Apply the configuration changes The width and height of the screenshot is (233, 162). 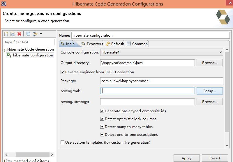(186, 158)
